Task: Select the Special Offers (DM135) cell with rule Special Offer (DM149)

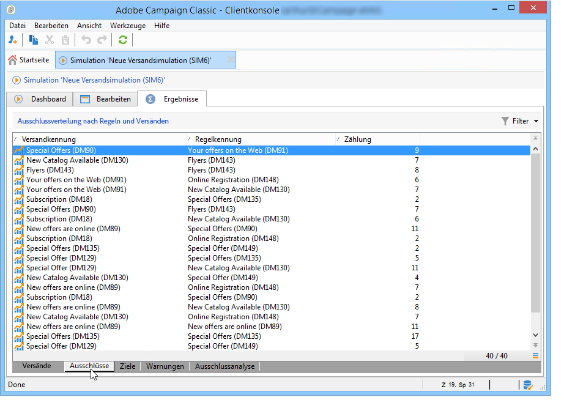Action: click(x=63, y=248)
